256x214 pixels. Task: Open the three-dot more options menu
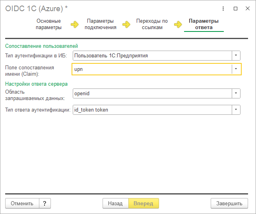[x=223, y=8]
